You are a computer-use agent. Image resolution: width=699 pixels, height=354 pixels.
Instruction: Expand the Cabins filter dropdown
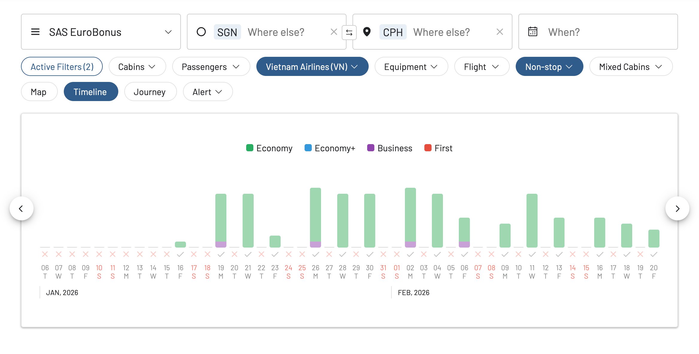click(x=137, y=67)
